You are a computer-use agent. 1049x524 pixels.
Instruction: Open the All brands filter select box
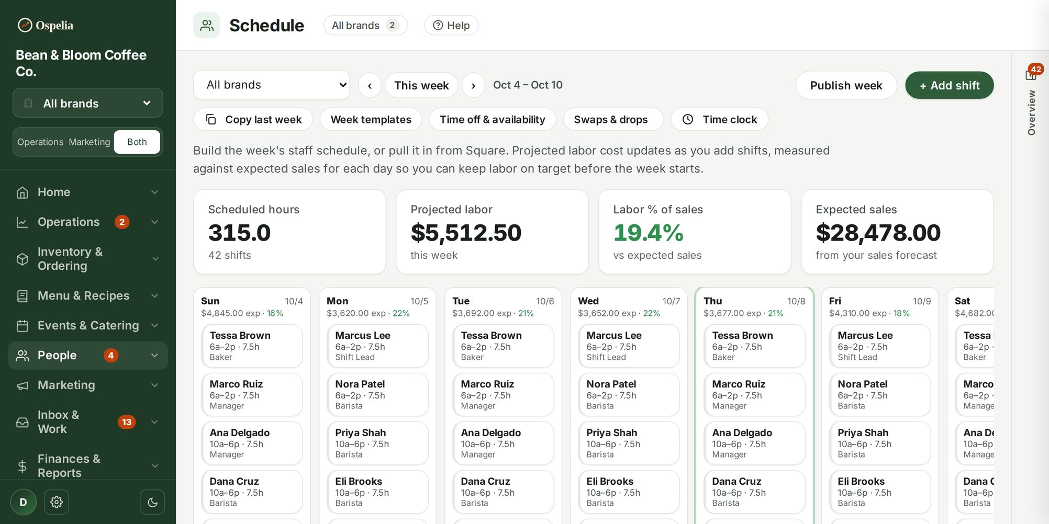272,85
